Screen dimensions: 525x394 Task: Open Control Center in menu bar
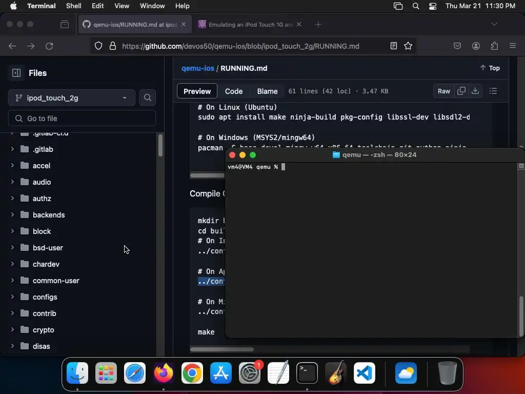pyautogui.click(x=433, y=6)
